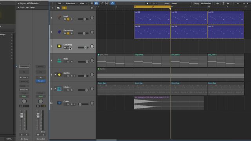Click the up arrow icon at toolbar left
This screenshot has height=141, width=251.
(53, 4)
